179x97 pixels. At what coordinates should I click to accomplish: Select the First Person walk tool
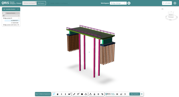65,94
